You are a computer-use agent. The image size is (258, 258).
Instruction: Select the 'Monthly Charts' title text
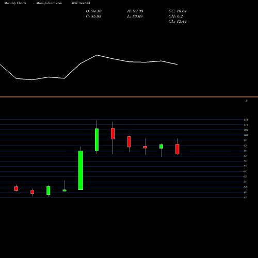coord(15,3)
